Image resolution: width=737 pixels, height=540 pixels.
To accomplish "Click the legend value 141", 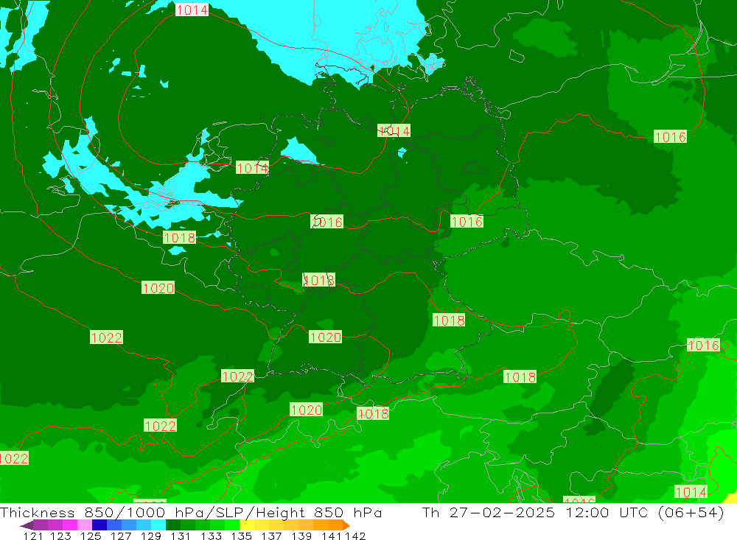I will pos(332,536).
